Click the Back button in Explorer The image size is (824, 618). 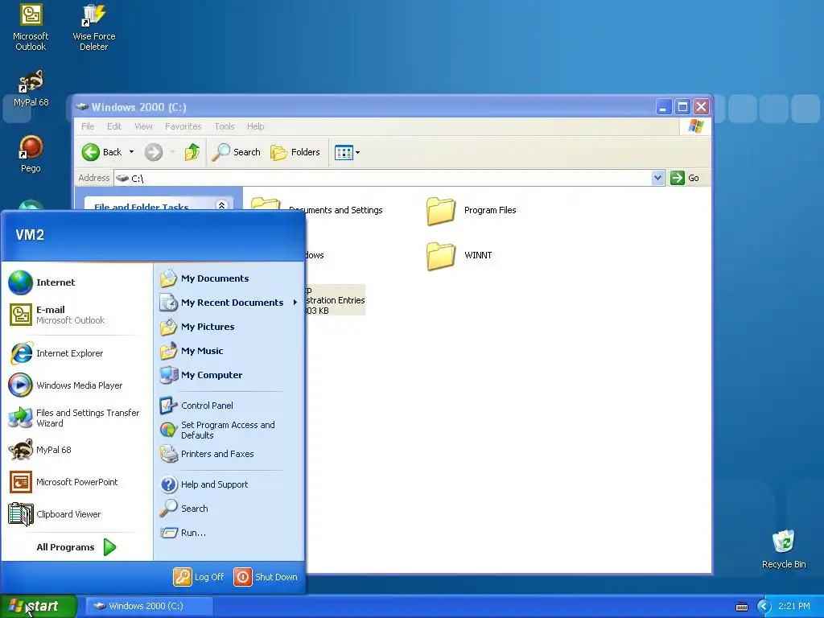click(x=102, y=152)
